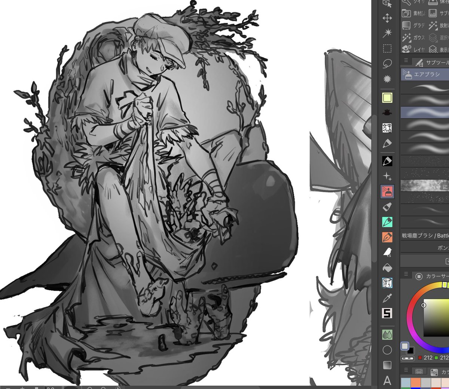Click the black-and-white S tool icon
Viewport: 449px width, 389px height.
(x=387, y=313)
